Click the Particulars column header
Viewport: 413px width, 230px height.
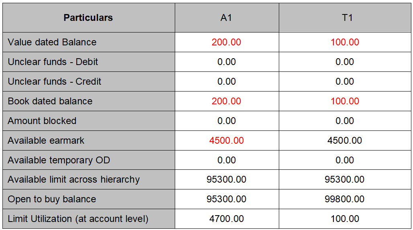pyautogui.click(x=88, y=18)
